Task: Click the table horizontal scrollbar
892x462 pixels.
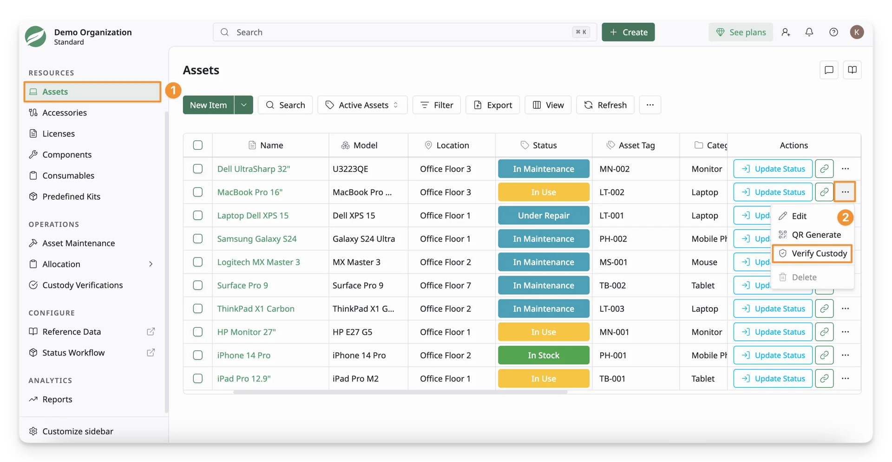Action: (400, 392)
